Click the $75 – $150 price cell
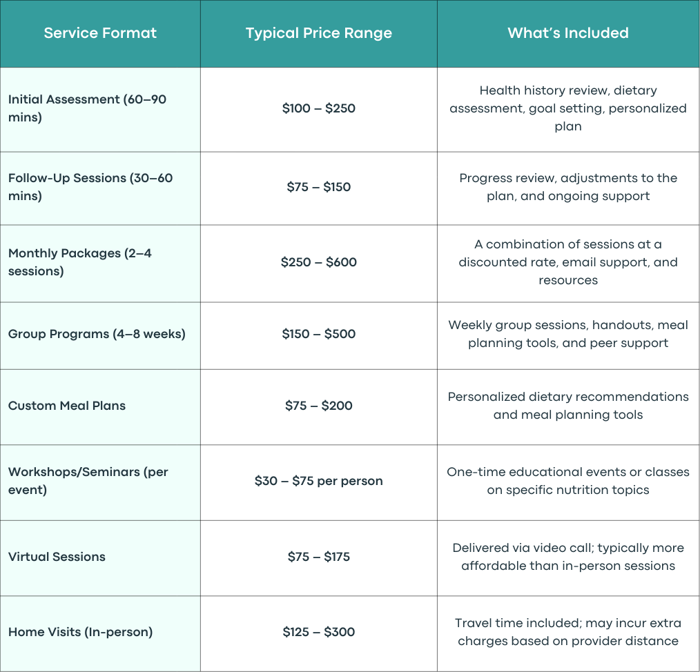 pyautogui.click(x=318, y=187)
